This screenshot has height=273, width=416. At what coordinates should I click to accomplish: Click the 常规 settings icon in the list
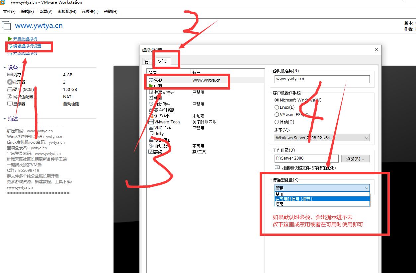click(x=151, y=80)
